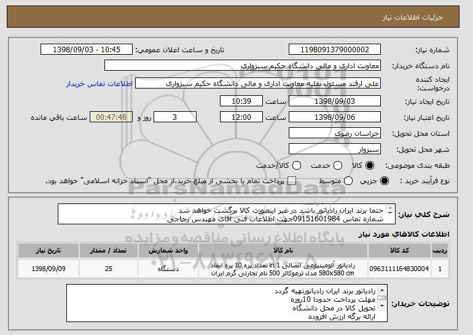Click the remaining time countdown 00:47:48
This screenshot has width=473, height=335.
pos(111,117)
